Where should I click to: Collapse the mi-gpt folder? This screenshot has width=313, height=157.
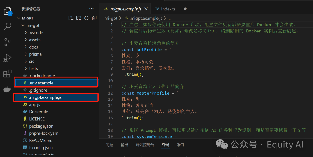pyautogui.click(x=23, y=25)
